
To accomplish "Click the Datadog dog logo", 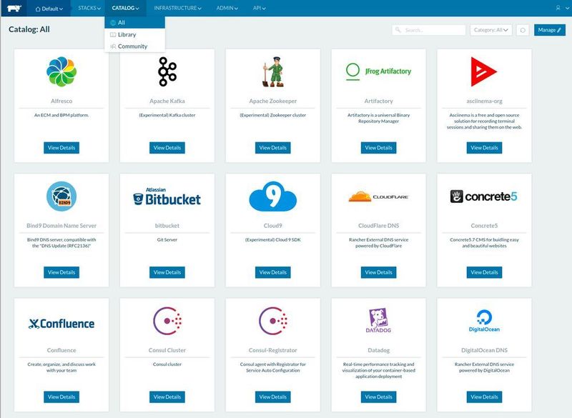I will (378, 320).
